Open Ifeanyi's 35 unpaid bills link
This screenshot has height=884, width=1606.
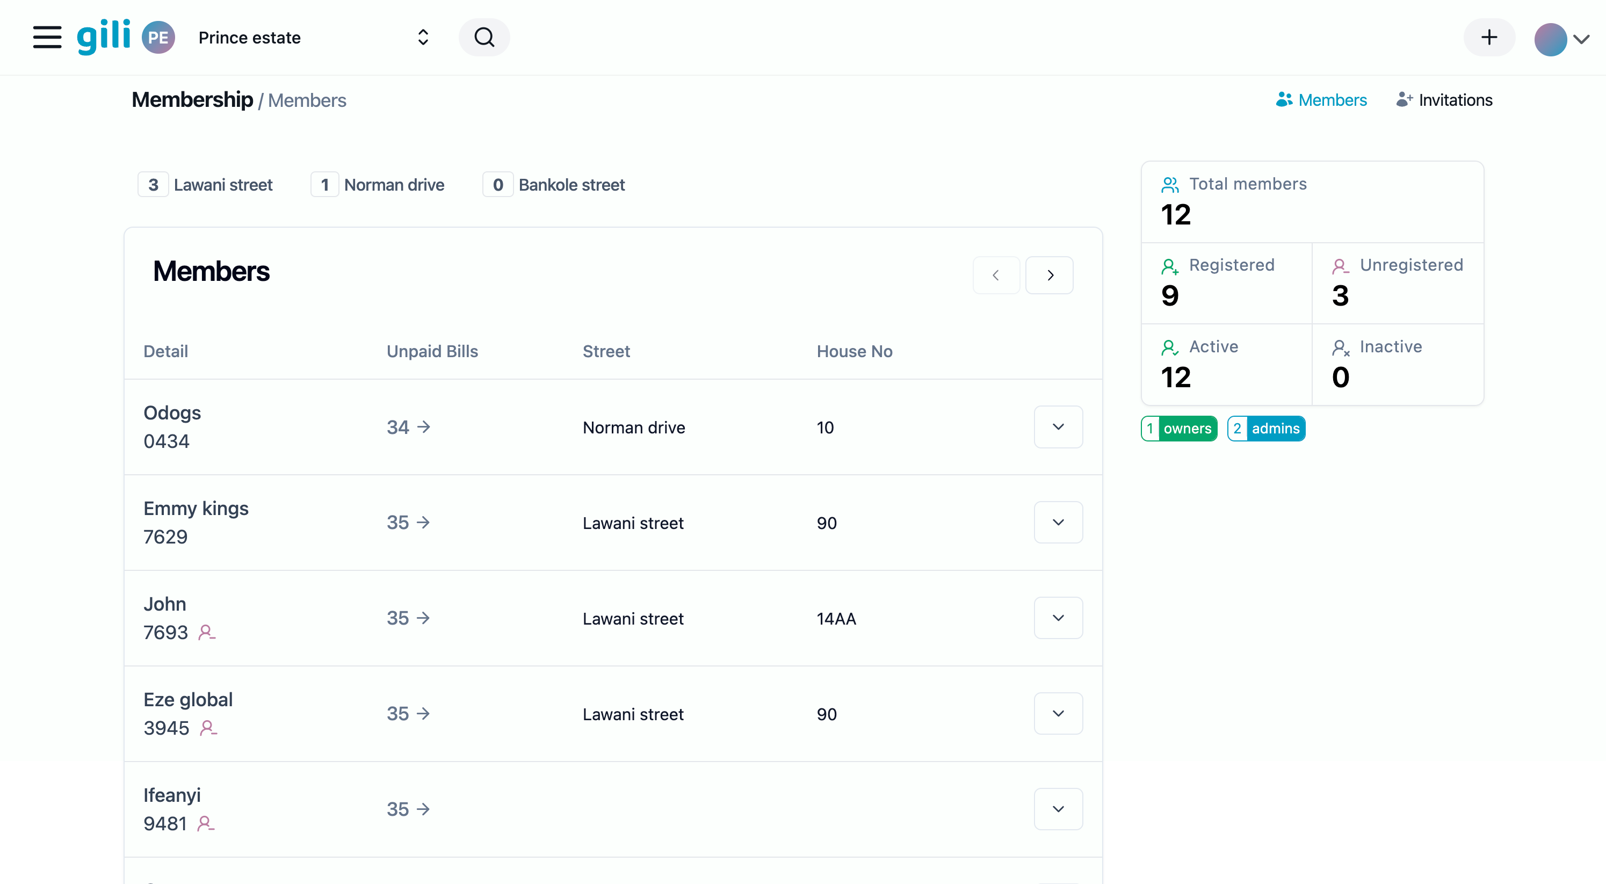tap(408, 809)
